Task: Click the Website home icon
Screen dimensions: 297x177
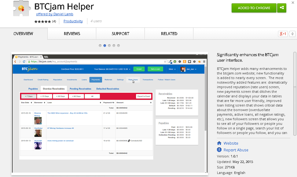Action: [x=219, y=143]
